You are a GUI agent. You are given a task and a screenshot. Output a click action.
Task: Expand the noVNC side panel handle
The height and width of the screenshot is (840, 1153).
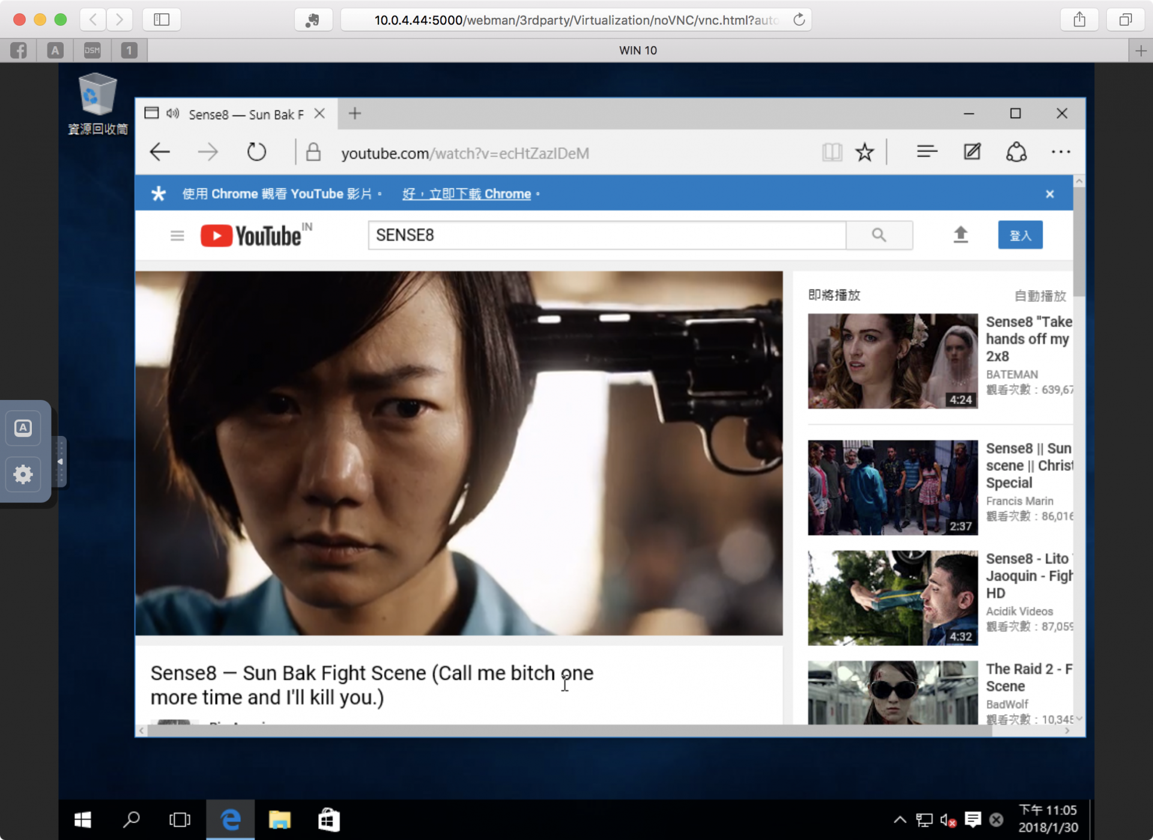60,462
